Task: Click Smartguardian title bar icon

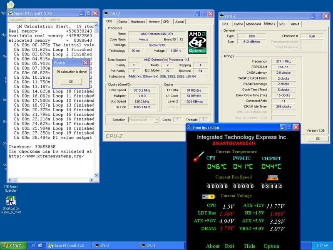Action: 189,127
